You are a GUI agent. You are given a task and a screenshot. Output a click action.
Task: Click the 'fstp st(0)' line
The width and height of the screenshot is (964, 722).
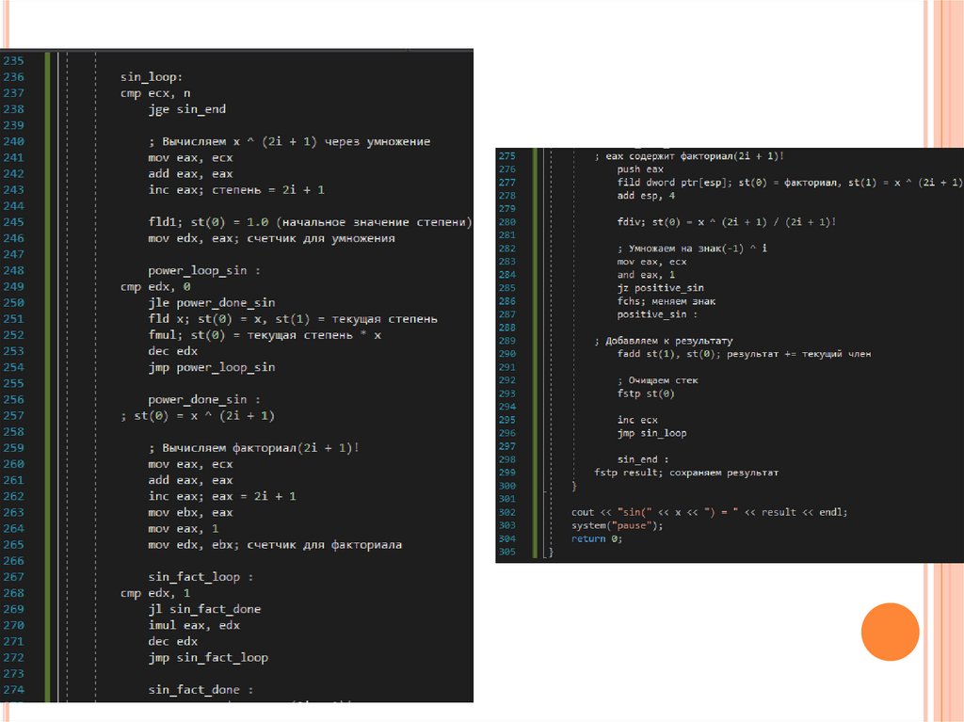(x=646, y=393)
